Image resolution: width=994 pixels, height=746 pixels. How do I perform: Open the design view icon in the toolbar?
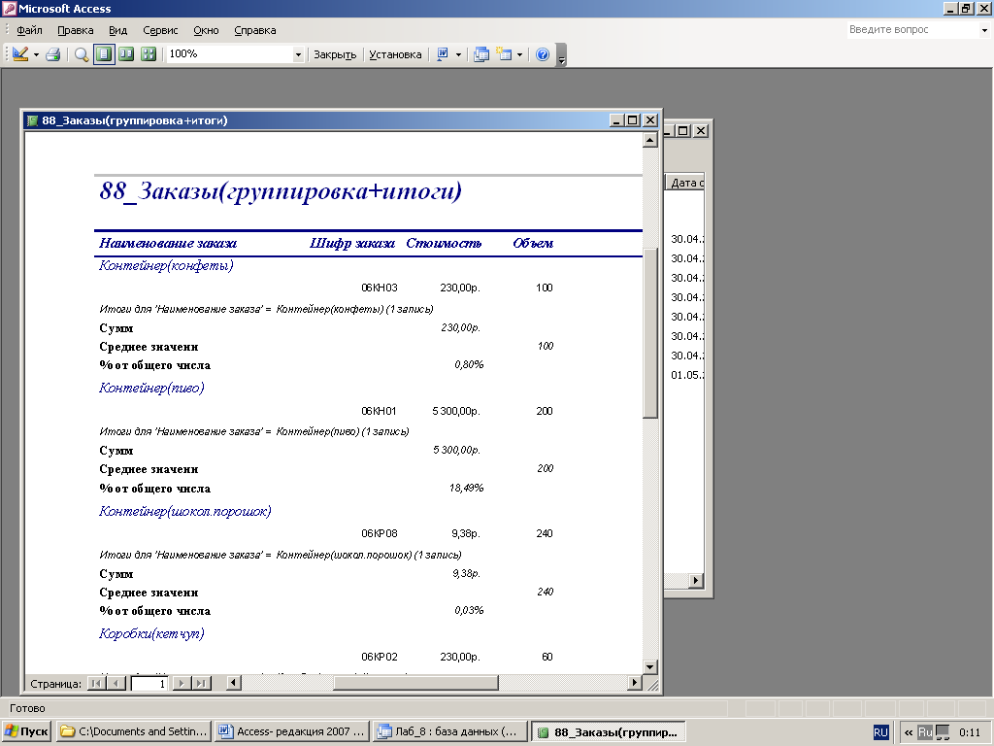click(19, 54)
